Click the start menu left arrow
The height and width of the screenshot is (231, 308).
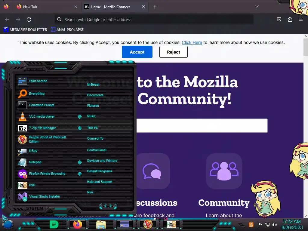[105, 206]
